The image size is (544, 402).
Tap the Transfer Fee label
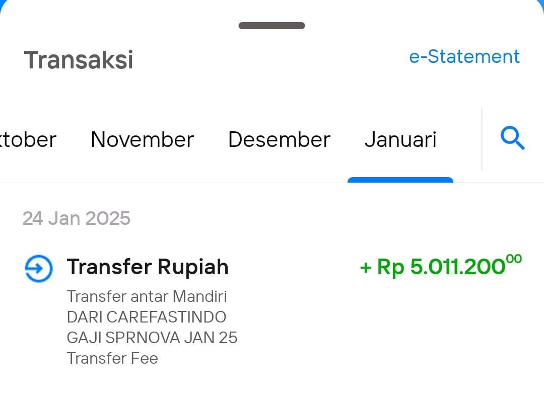[112, 358]
